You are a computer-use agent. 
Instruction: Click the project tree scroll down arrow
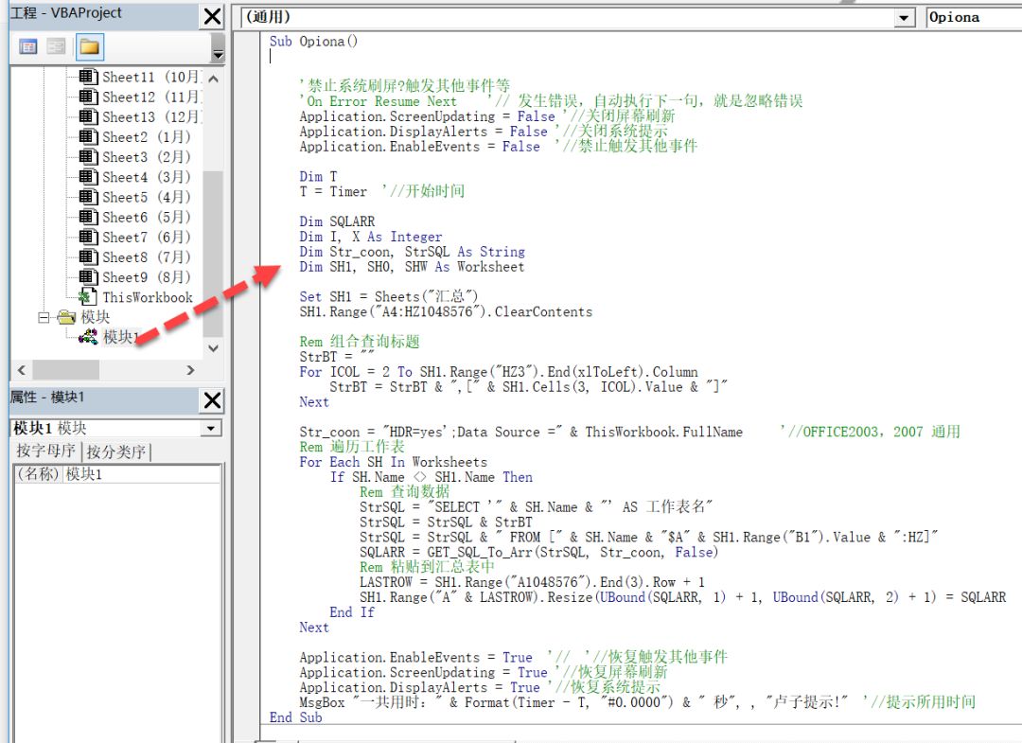(x=213, y=348)
